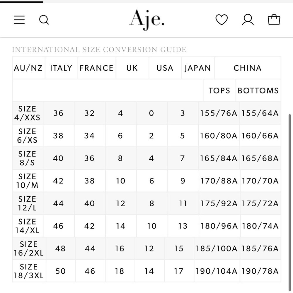Open the wishlist heart icon
This screenshot has height=293, width=293.
[222, 20]
